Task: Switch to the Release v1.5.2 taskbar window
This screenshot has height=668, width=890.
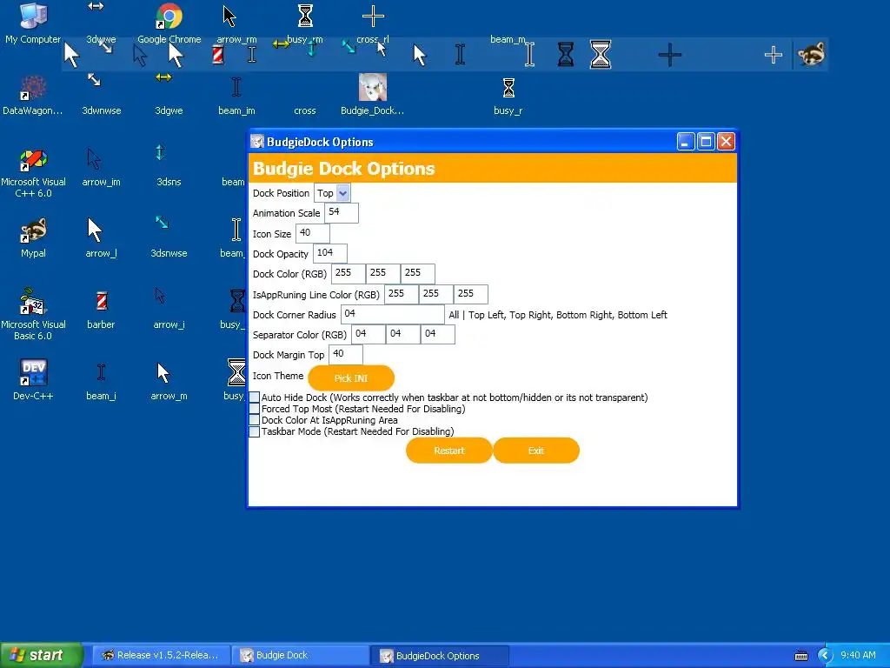Action: click(x=162, y=656)
